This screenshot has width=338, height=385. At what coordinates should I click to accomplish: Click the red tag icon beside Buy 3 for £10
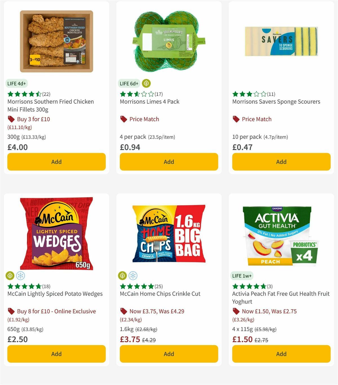pyautogui.click(x=11, y=119)
